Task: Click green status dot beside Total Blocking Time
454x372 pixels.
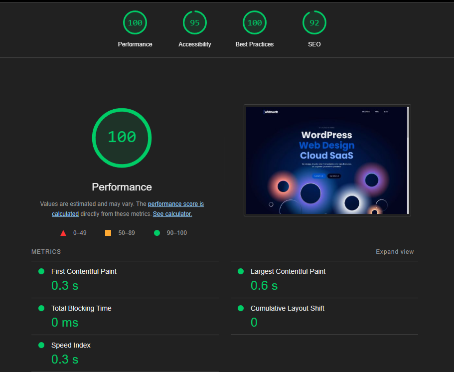Action: [41, 308]
